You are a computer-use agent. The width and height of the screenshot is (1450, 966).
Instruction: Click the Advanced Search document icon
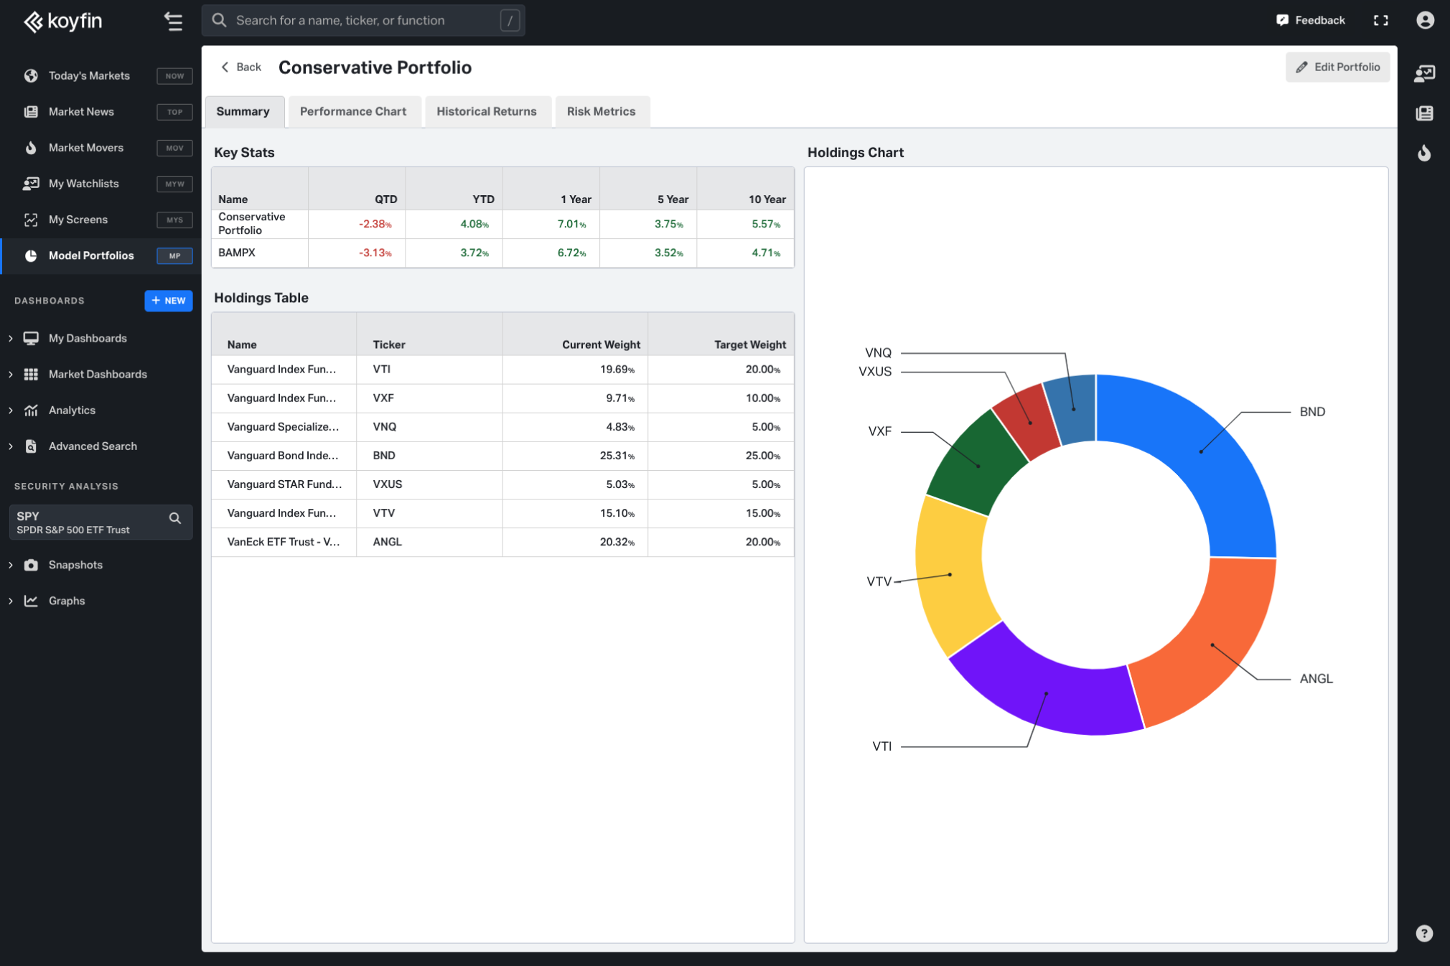pos(31,446)
